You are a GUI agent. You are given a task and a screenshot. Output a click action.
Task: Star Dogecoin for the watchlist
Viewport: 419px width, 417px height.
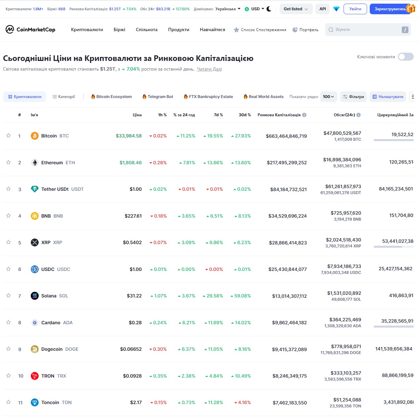[9, 349]
